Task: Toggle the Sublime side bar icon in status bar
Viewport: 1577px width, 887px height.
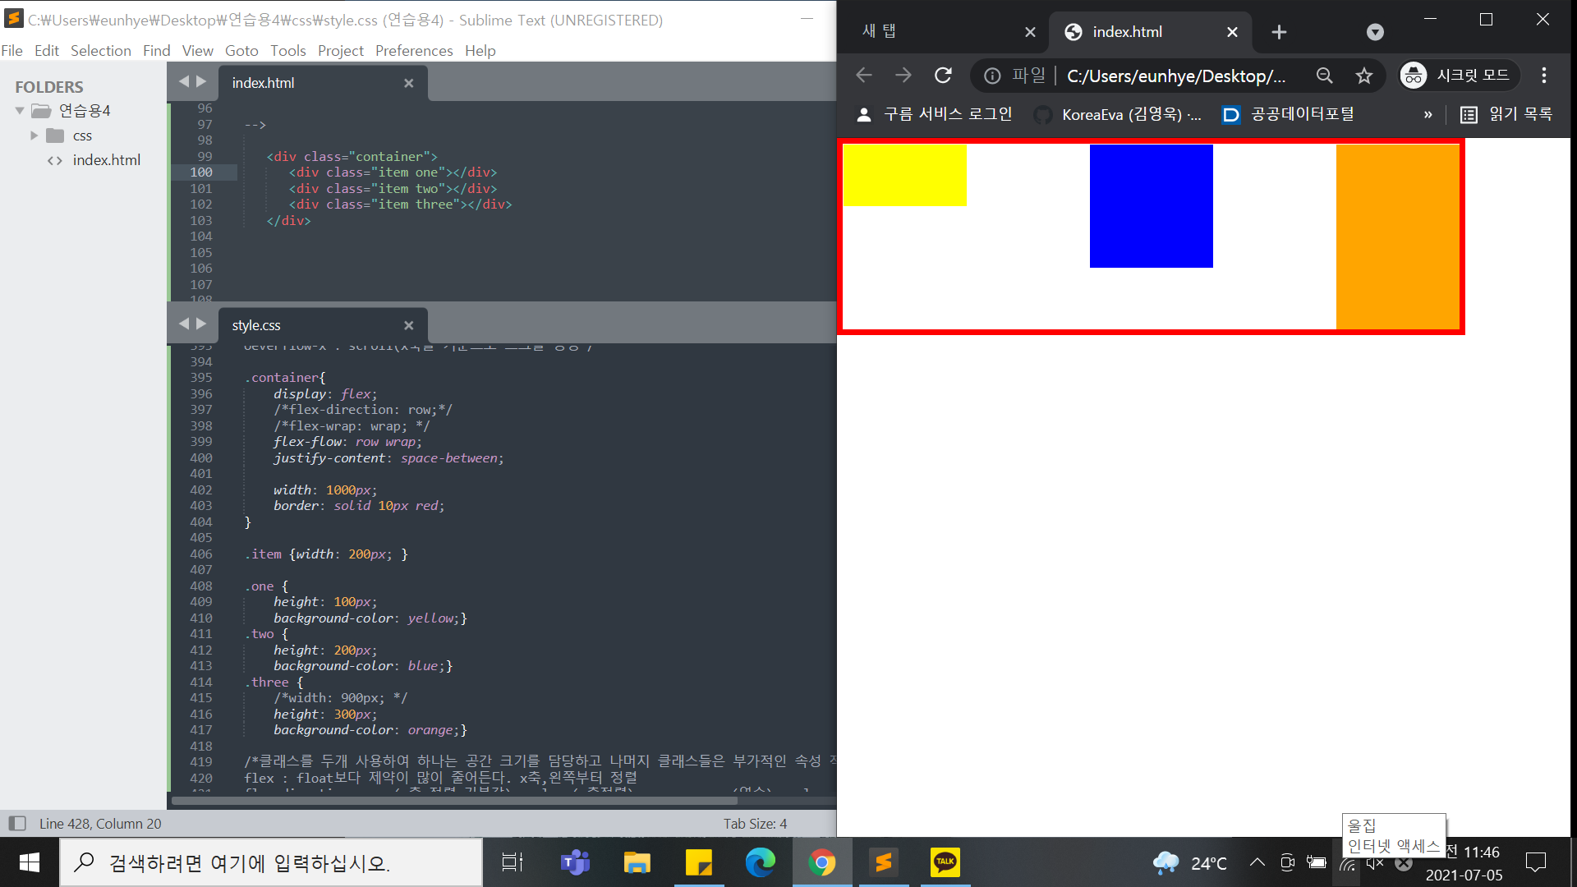Action: point(17,823)
